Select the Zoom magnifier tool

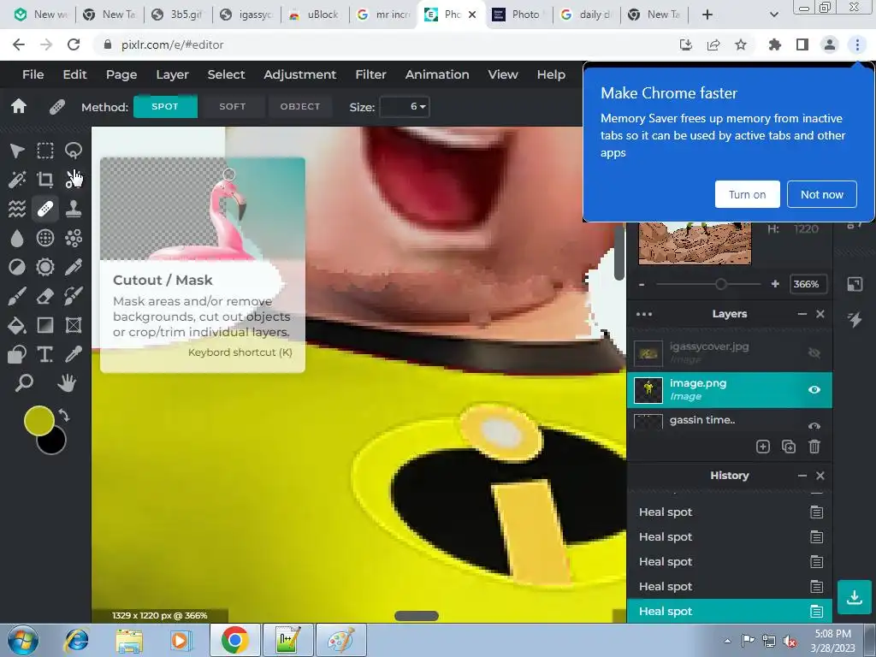24,383
